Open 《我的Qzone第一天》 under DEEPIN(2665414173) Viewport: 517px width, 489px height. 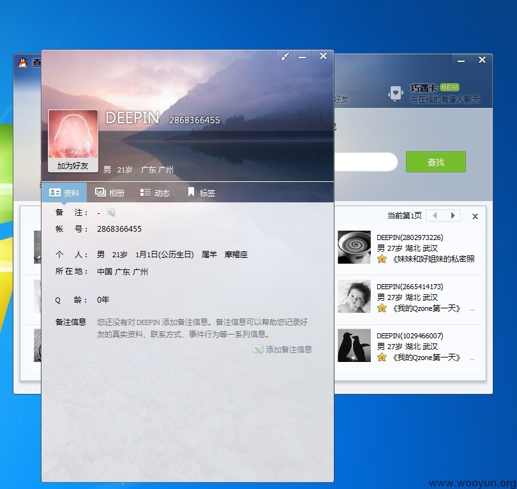tap(426, 308)
